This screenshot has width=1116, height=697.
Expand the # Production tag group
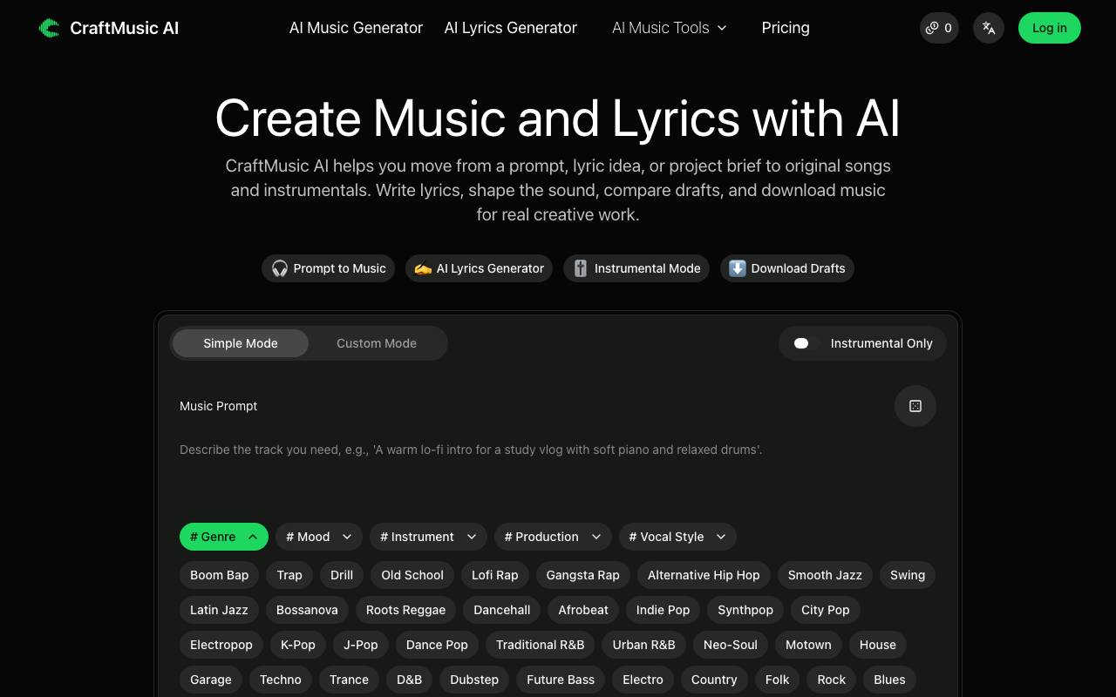pyautogui.click(x=553, y=537)
